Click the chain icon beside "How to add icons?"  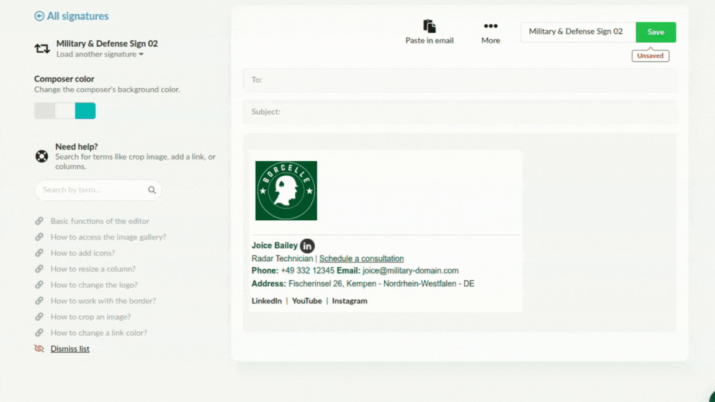tap(38, 252)
